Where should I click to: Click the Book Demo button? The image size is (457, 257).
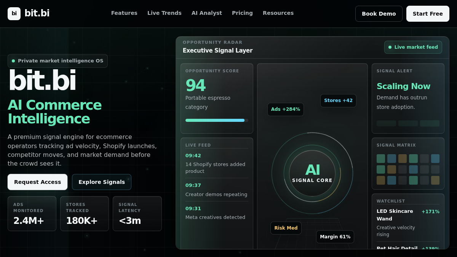(379, 14)
